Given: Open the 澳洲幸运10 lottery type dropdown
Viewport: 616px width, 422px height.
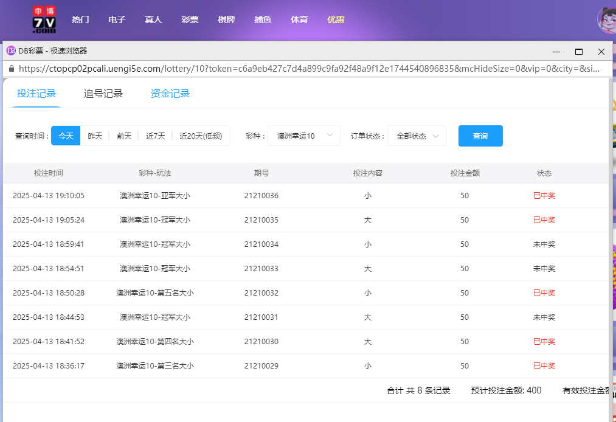Looking at the screenshot, I should (x=304, y=136).
